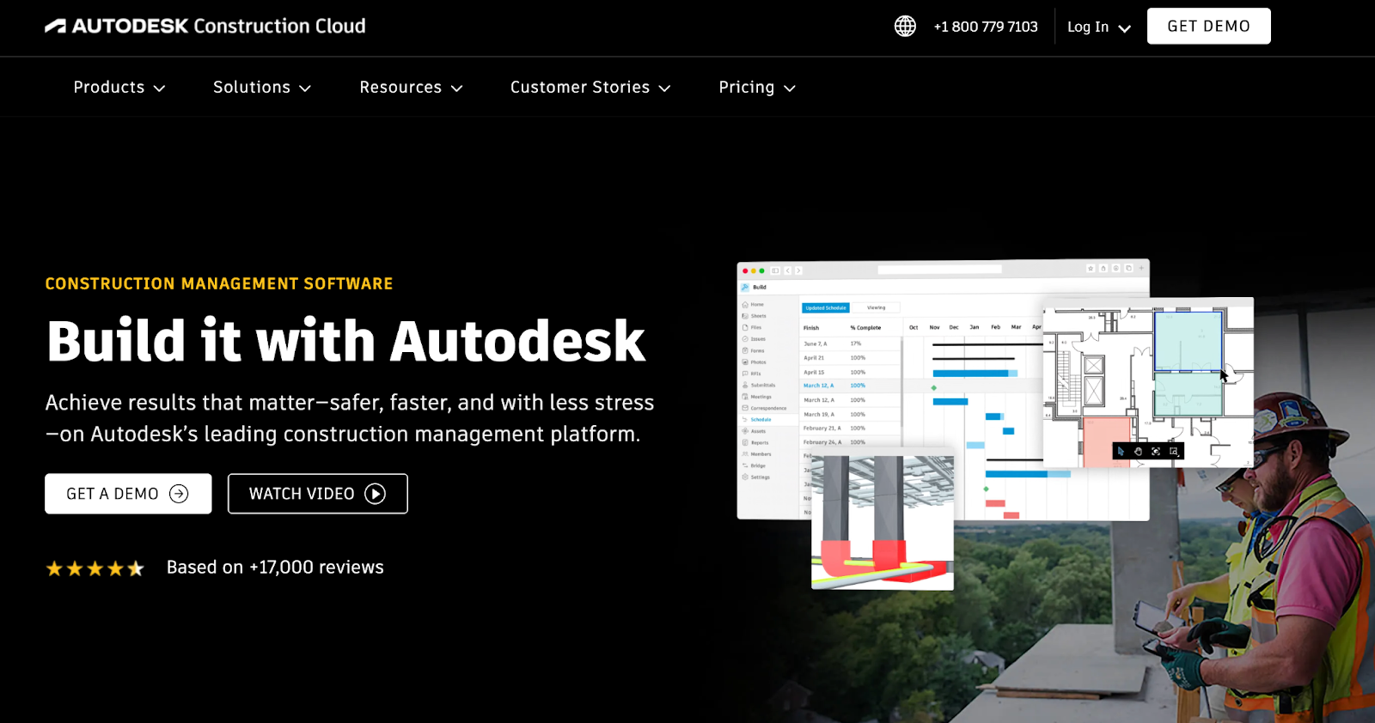Select the 'CONSTRUCTION MANAGEMENT SOFTWARE' heading text
This screenshot has width=1375, height=723.
tap(219, 283)
